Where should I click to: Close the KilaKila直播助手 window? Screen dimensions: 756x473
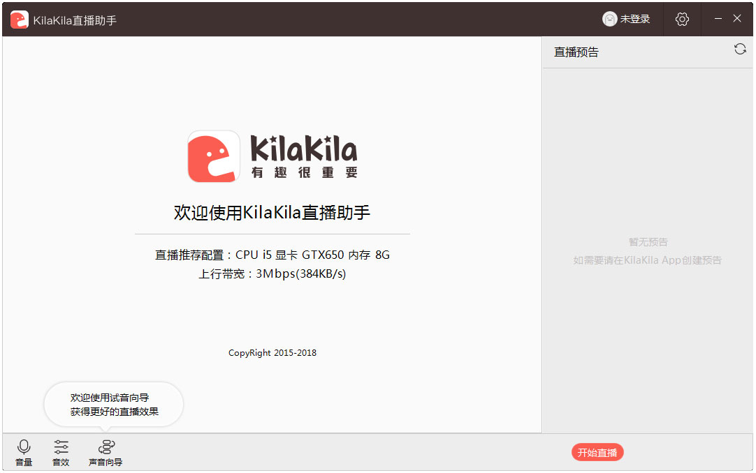[x=736, y=19]
